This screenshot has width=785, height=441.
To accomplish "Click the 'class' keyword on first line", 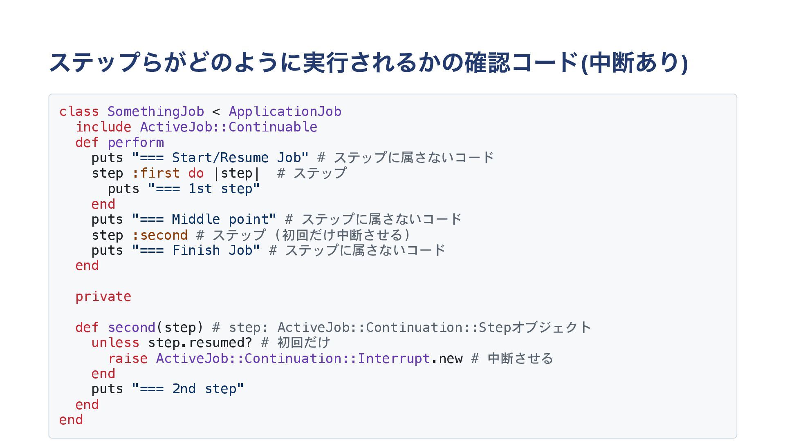I will coord(79,111).
